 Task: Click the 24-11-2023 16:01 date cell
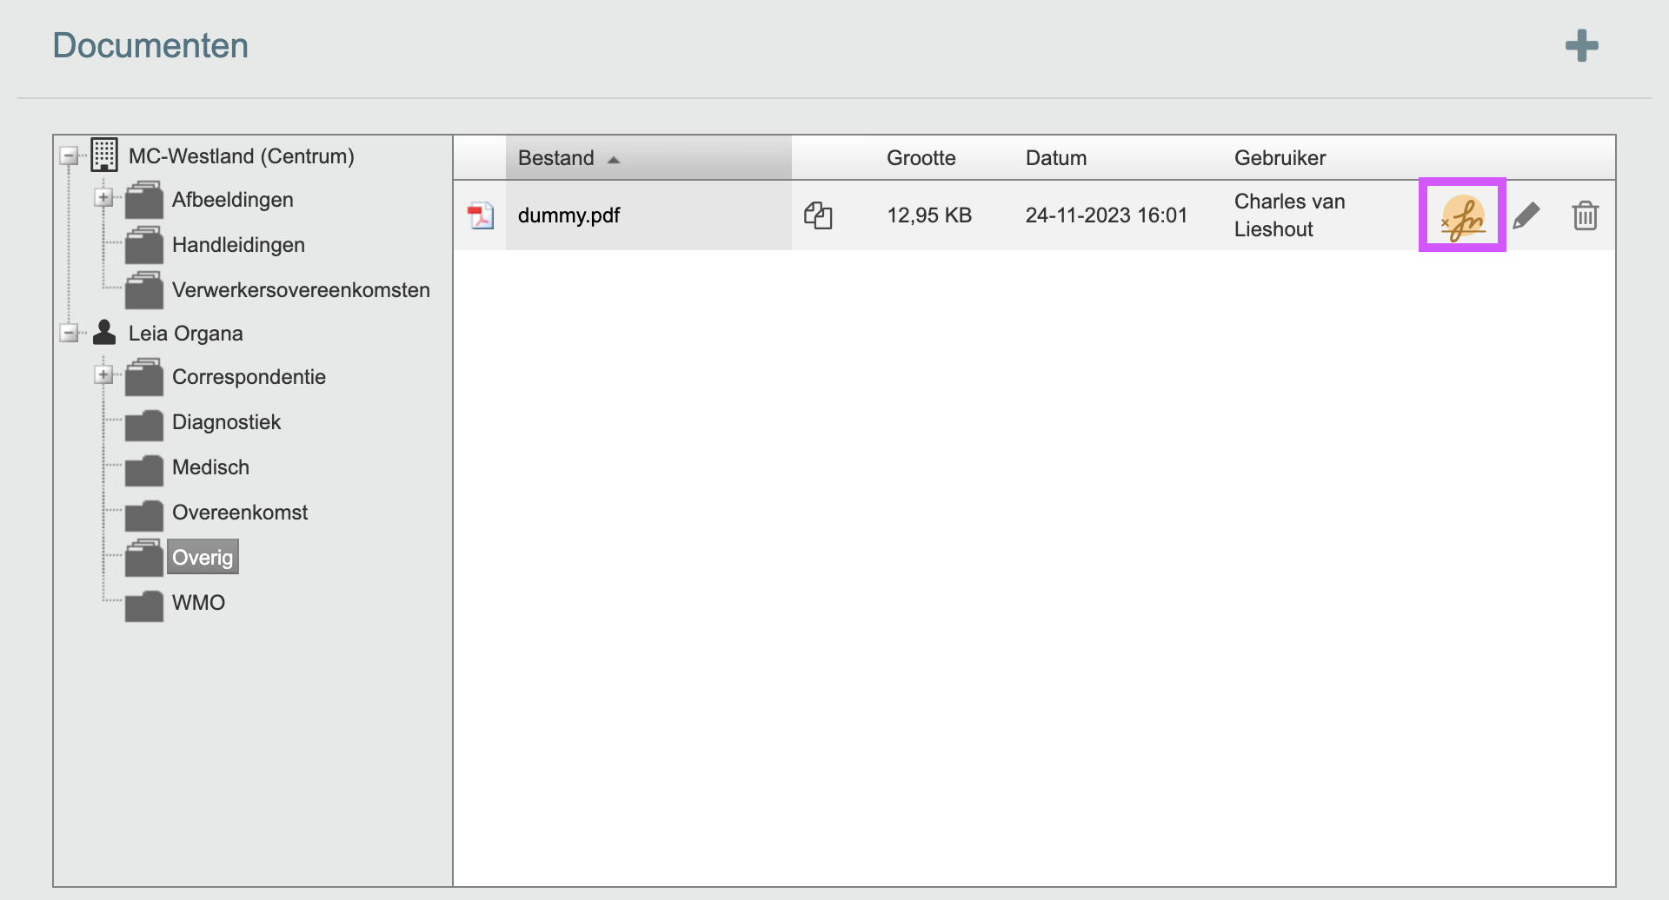[x=1106, y=215]
